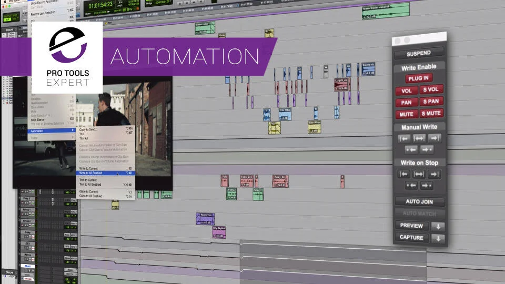Choose Copy to Send... menu item
This screenshot has height=284, width=505.
[106, 129]
